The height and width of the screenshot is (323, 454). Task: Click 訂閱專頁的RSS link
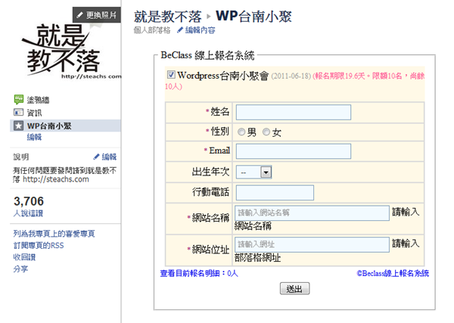(x=39, y=245)
